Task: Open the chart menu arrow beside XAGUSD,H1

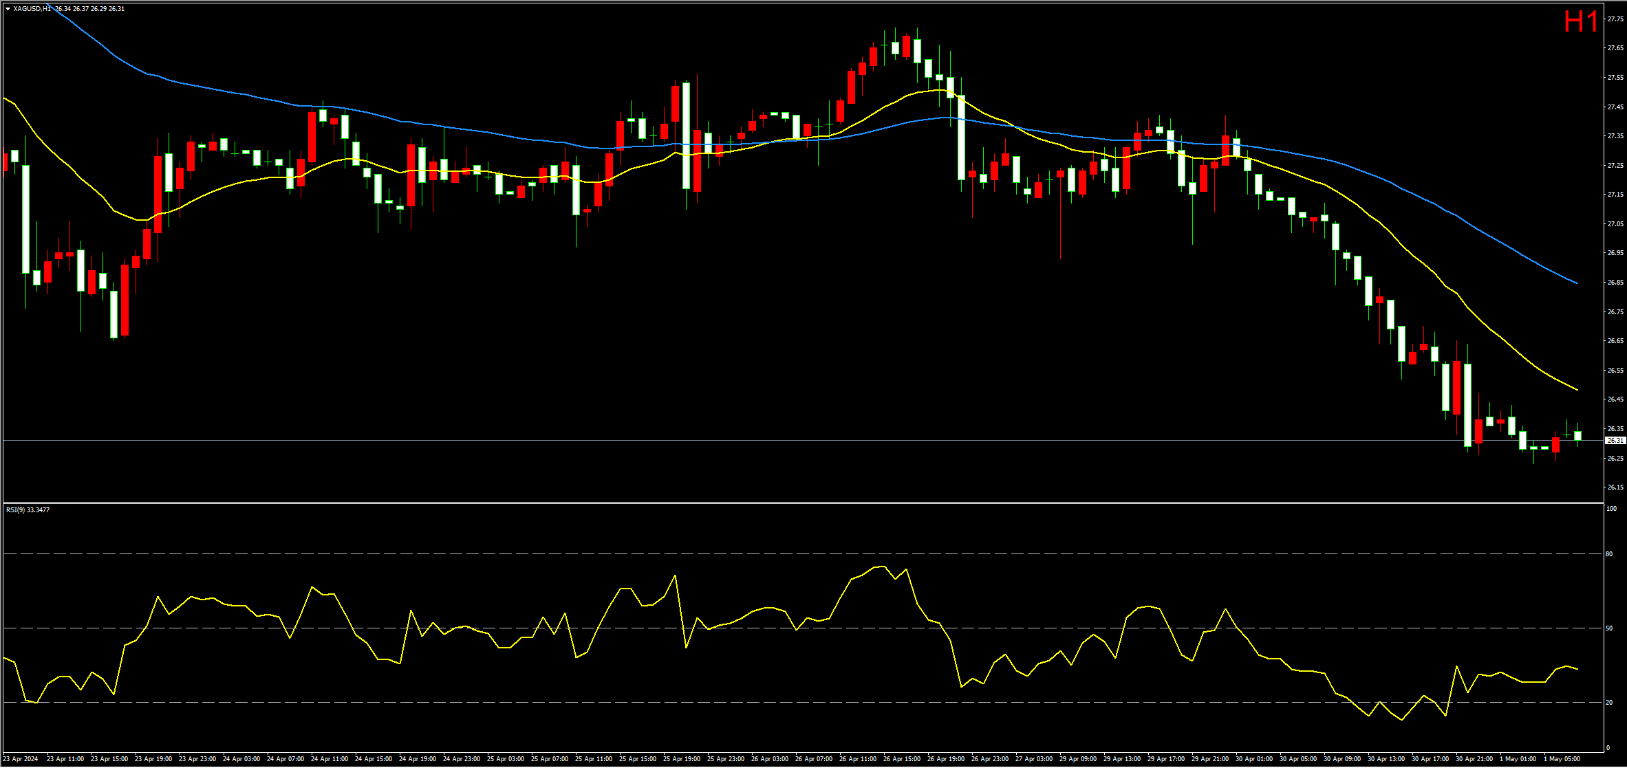Action: pyautogui.click(x=8, y=9)
